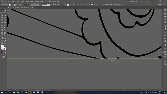
Task: Close the Rond document tab
Action: 32,8
